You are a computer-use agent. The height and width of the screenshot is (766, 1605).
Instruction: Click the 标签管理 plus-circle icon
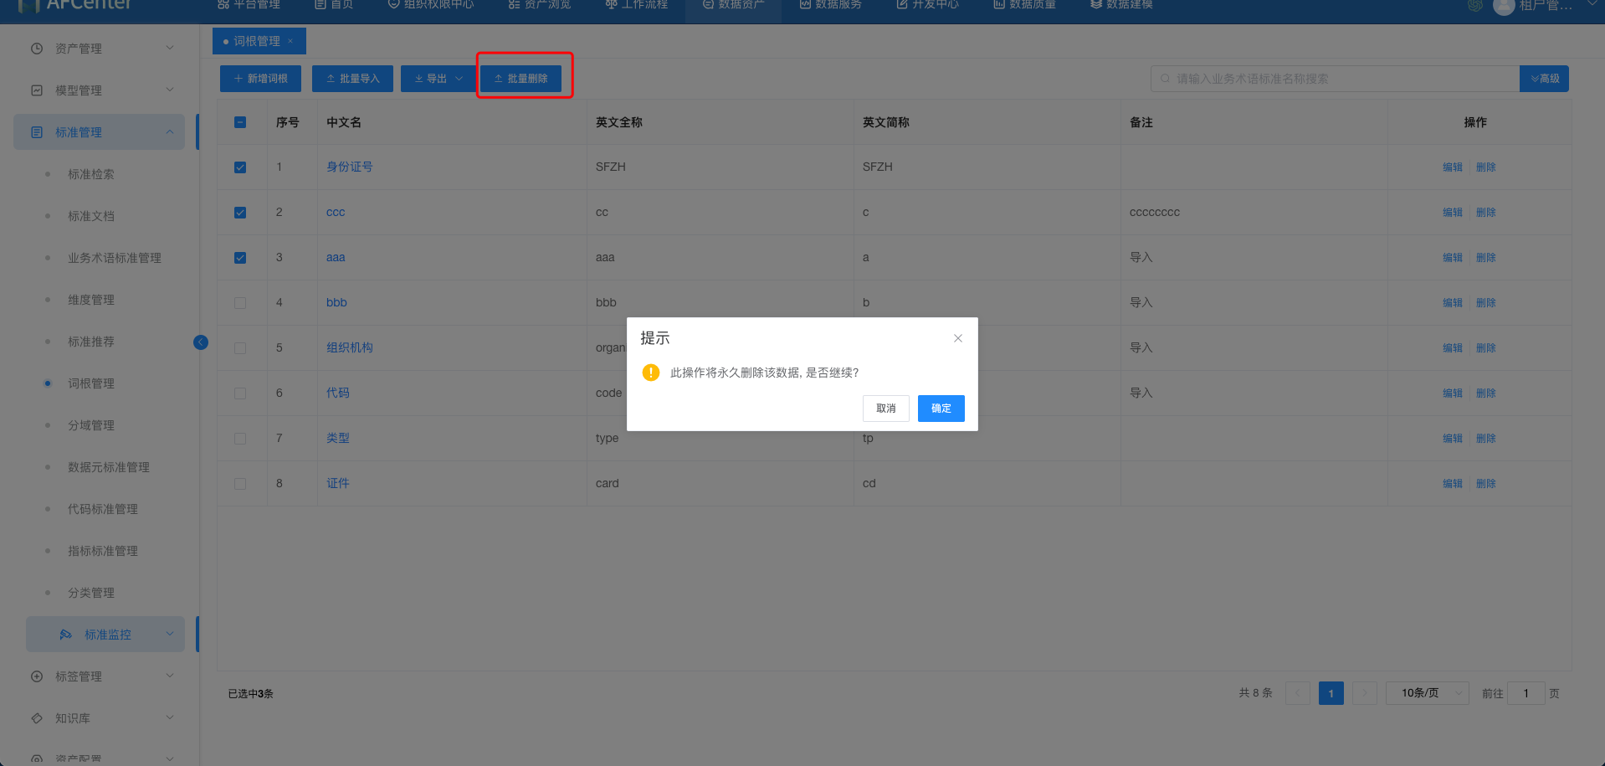pos(37,676)
